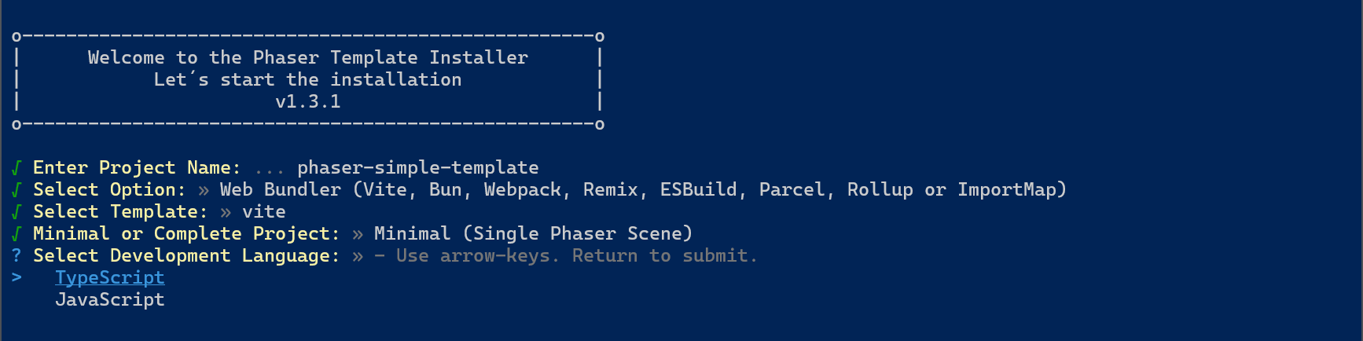Click the Let's start the installation line
Screen dimensions: 1363x341
pyautogui.click(x=307, y=79)
